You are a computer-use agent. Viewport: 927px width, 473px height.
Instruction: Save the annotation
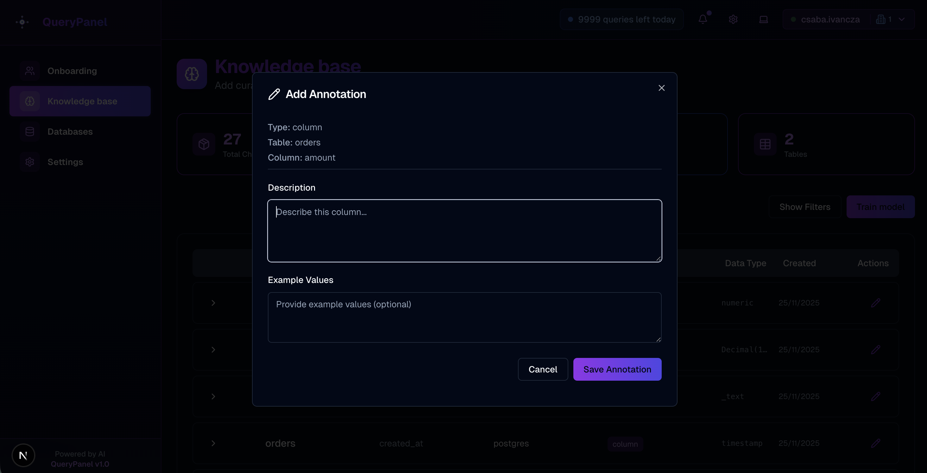(617, 369)
